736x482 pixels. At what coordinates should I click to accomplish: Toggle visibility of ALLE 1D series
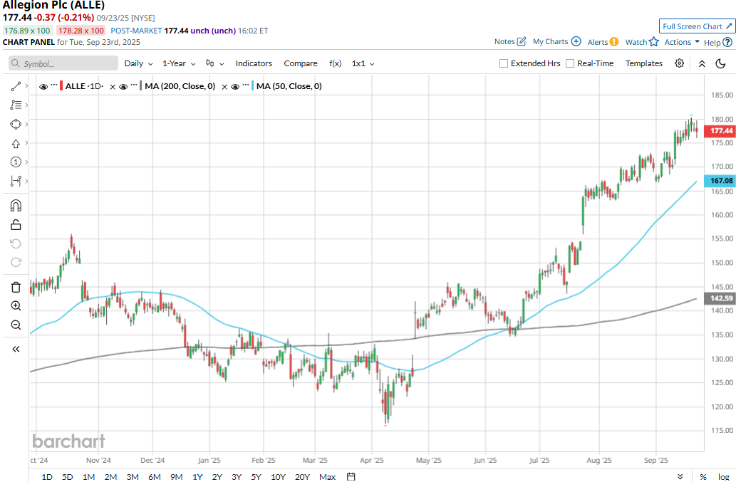tap(43, 87)
